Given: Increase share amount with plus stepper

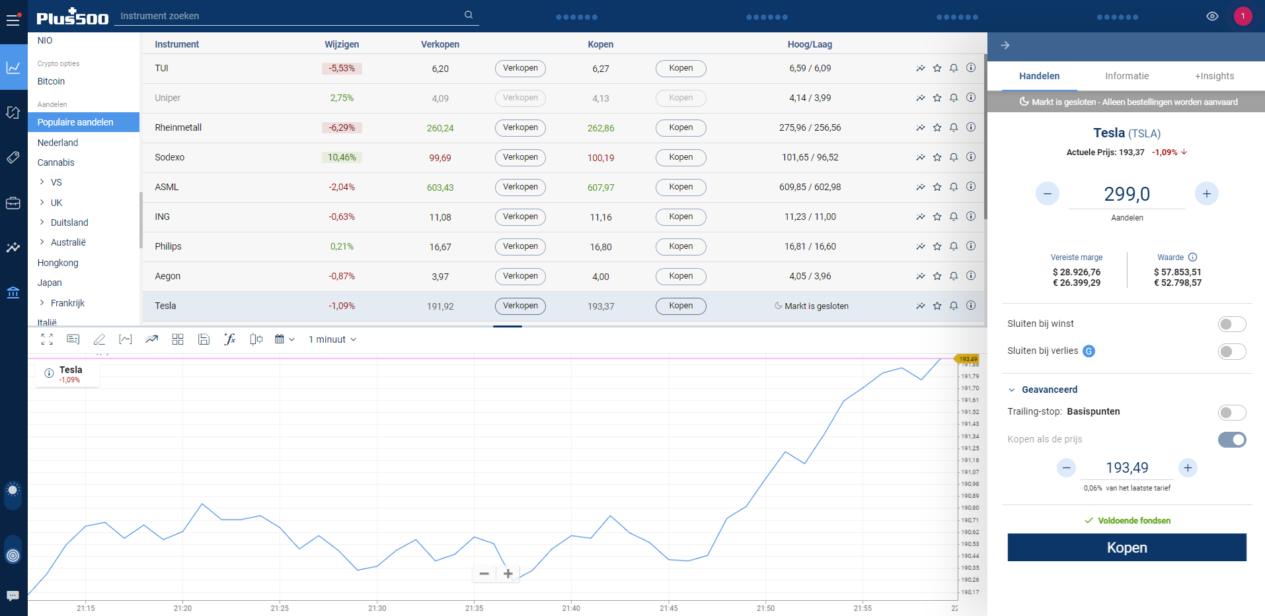Looking at the screenshot, I should (x=1206, y=193).
